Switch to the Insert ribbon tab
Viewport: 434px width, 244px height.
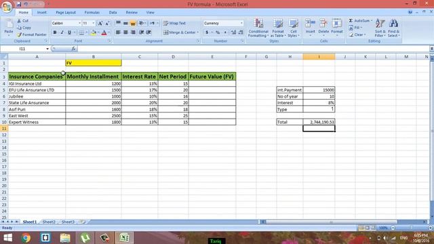(x=42, y=12)
